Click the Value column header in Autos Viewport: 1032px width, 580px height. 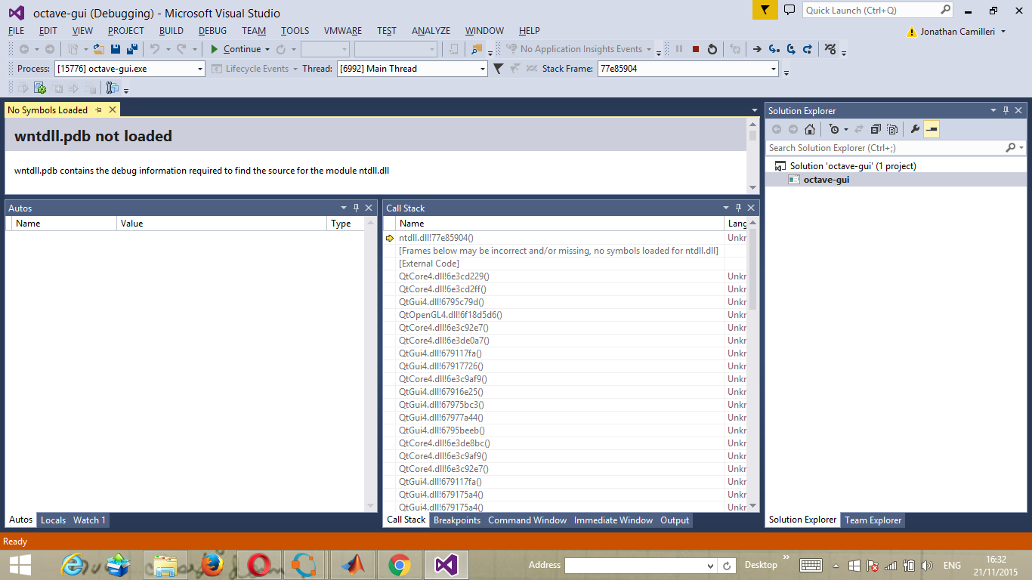[222, 224]
